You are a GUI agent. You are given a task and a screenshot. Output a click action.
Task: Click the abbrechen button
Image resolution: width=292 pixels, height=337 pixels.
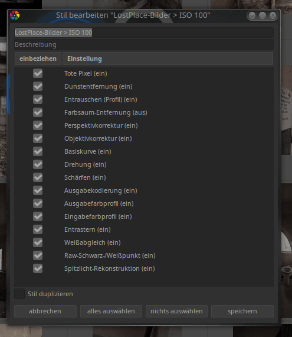45,311
